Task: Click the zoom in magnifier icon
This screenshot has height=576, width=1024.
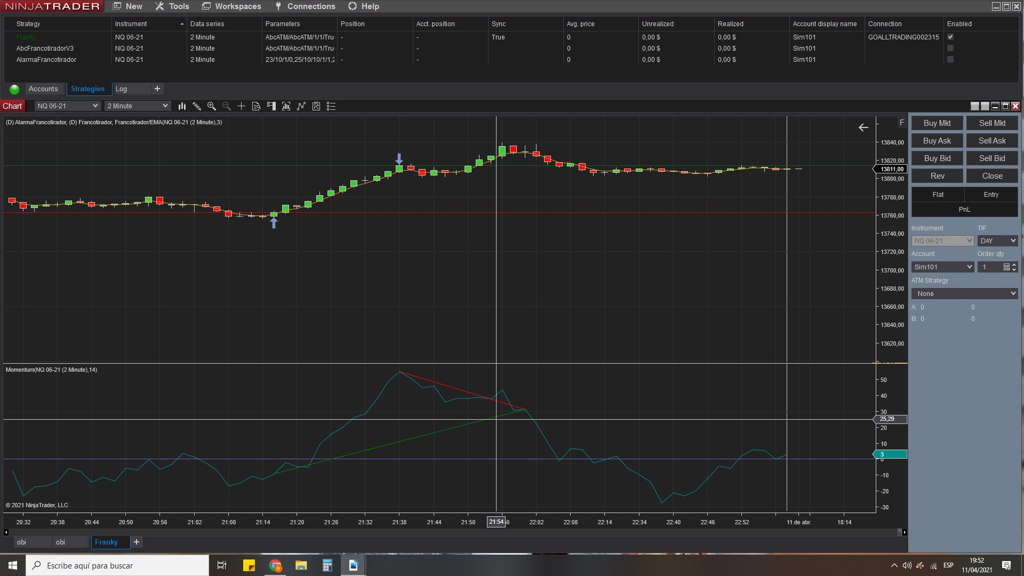Action: pyautogui.click(x=212, y=106)
